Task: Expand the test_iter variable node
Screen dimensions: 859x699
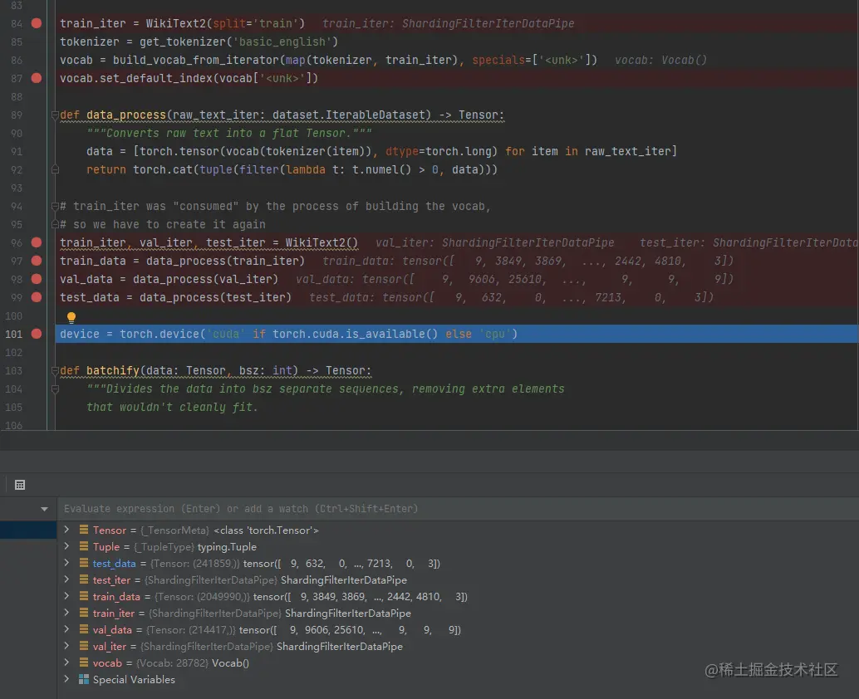Action: (66, 579)
